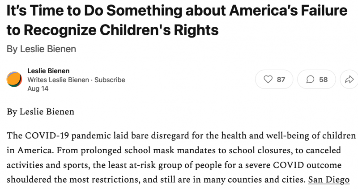Click the bold author name Leslie Bienen
The image size is (358, 189).
(x=48, y=71)
